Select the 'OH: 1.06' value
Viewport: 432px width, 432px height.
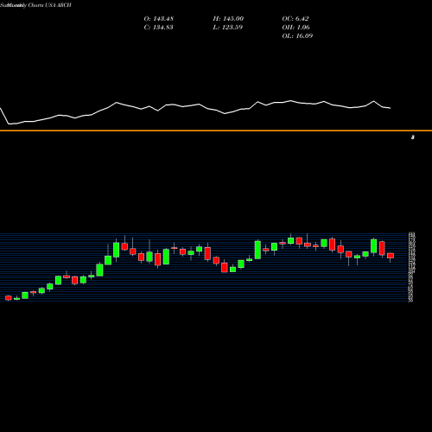tap(296, 28)
